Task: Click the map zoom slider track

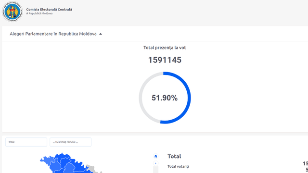Action: (x=155, y=170)
